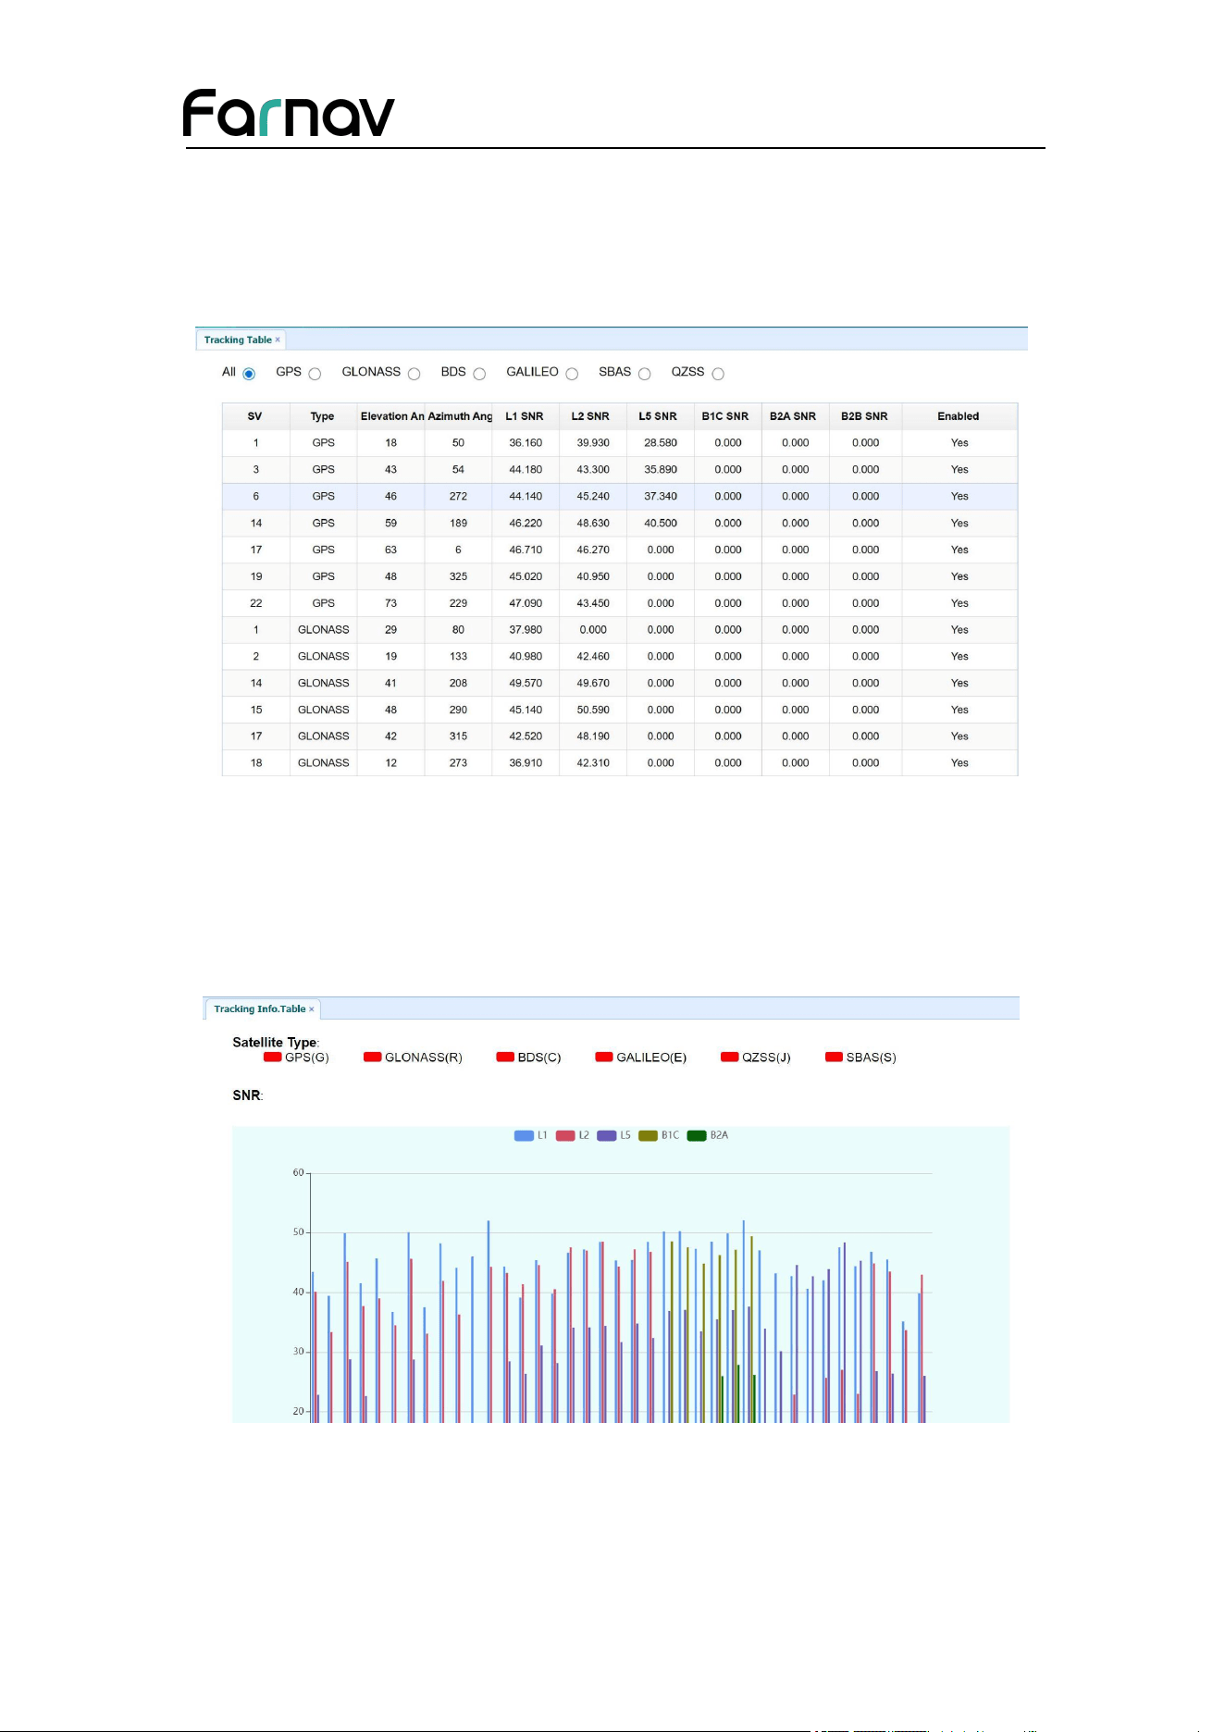Screen dimensions: 1225x1732
Task: Select the QZSS radio button filter
Action: pyautogui.click(x=718, y=374)
